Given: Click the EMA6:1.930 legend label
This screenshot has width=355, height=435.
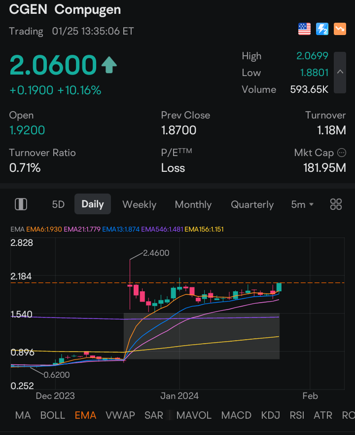Looking at the screenshot, I should (44, 229).
